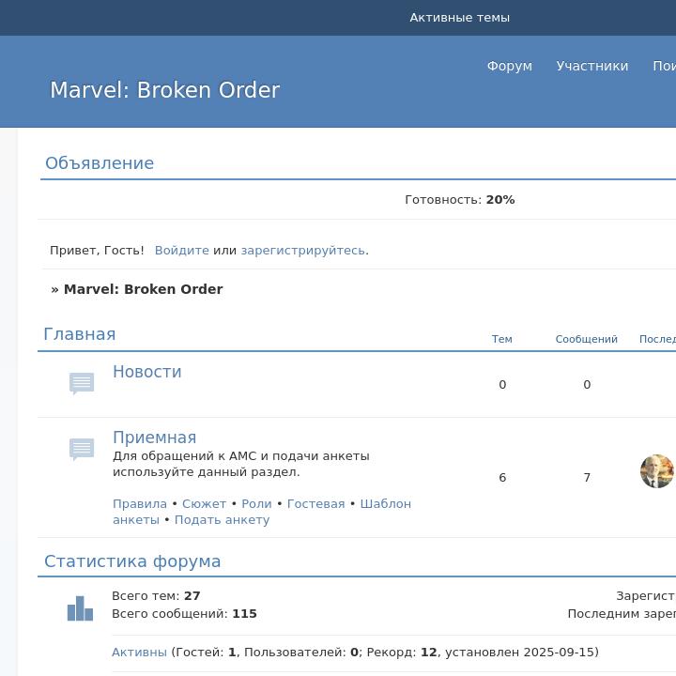Viewport: 676px width, 676px height.
Task: Click the Приемная forum speech bubble icon
Action: click(x=82, y=449)
